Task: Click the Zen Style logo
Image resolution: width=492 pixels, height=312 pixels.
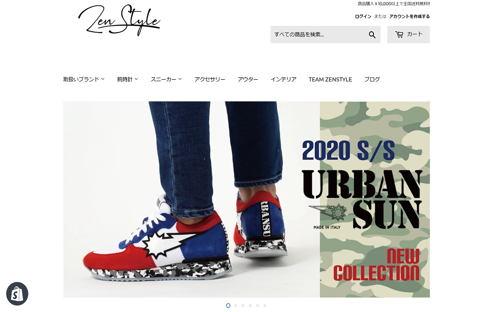Action: point(119,21)
